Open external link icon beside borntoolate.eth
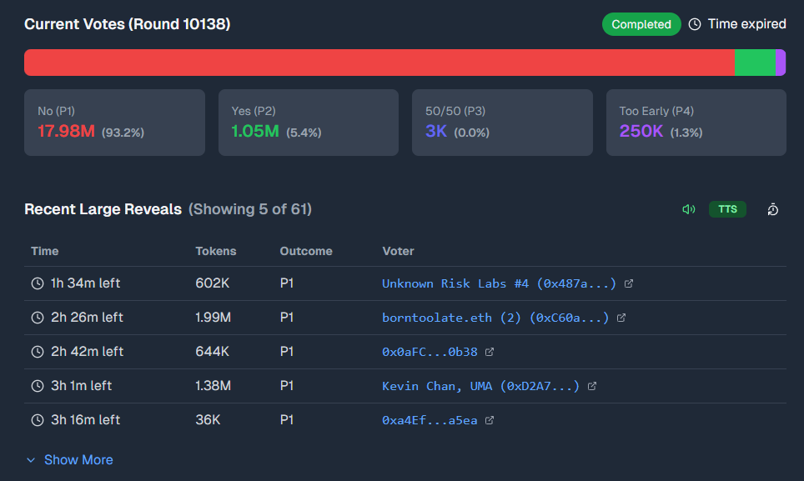The image size is (804, 481). click(x=621, y=318)
